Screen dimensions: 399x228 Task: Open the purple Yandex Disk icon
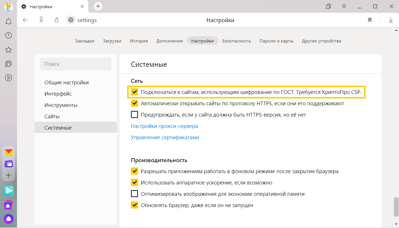tap(9, 164)
